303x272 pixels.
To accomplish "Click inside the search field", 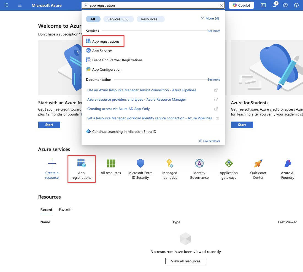I will (x=154, y=5).
